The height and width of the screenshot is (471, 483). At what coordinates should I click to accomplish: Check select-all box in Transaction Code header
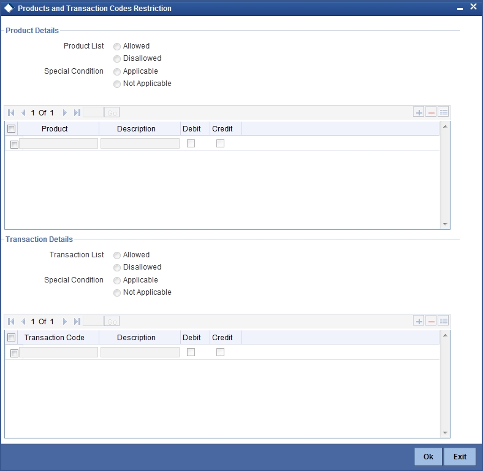point(12,337)
